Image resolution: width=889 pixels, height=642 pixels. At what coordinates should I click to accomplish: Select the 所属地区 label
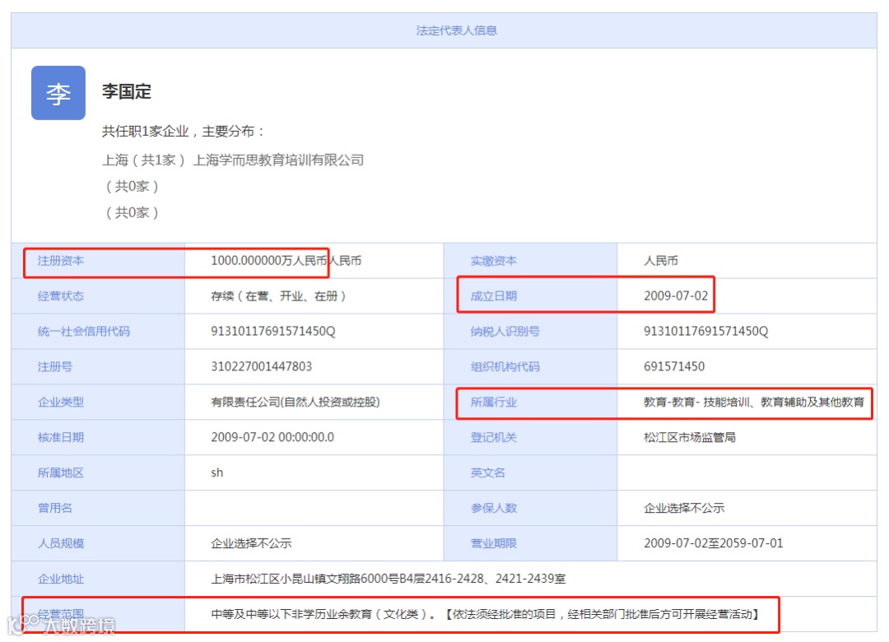click(61, 473)
